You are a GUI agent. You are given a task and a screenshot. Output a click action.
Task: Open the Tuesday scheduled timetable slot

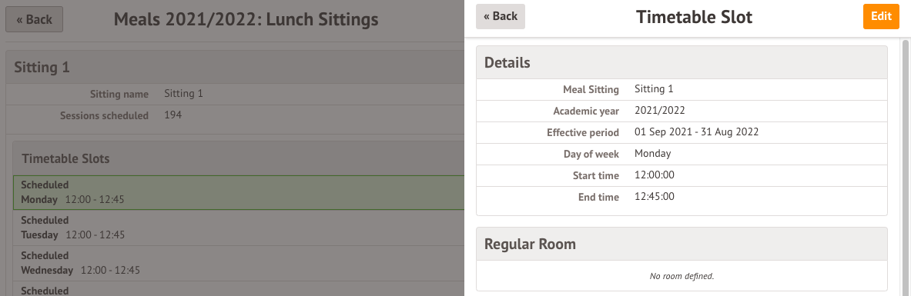(x=239, y=228)
